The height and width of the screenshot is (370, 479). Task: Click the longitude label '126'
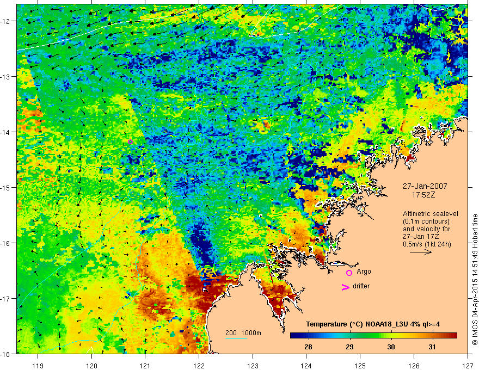pos(414,366)
